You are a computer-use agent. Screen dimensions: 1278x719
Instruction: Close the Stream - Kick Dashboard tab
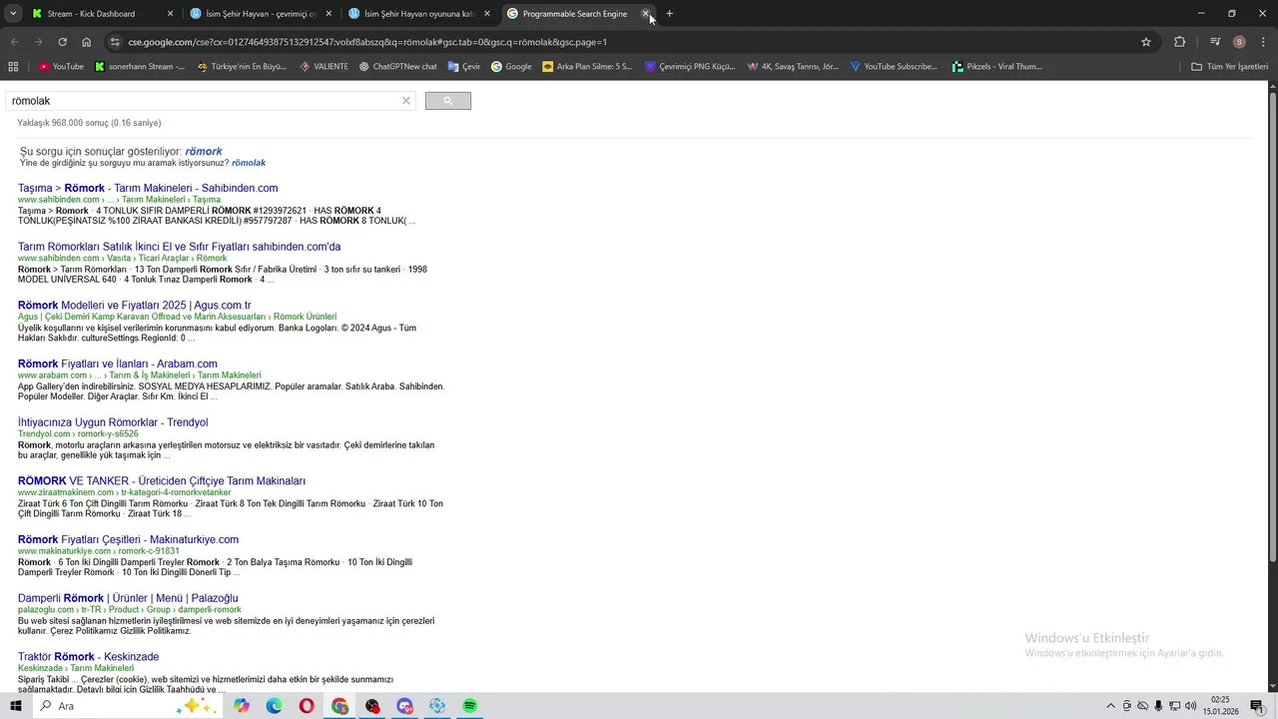click(170, 14)
